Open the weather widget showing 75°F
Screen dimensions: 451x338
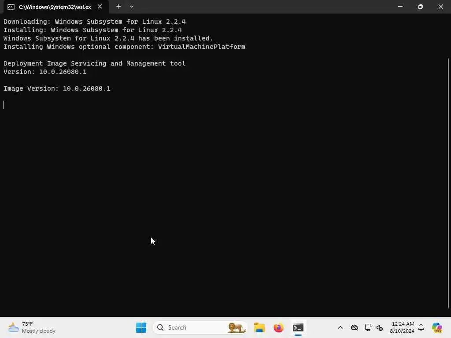coord(32,327)
